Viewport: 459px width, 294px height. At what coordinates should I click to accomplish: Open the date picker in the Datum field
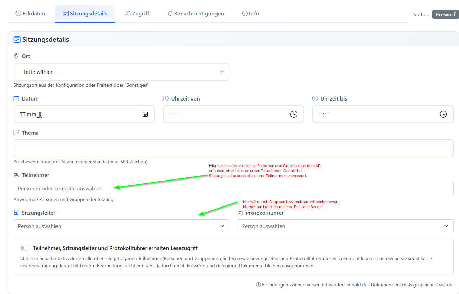pyautogui.click(x=145, y=114)
